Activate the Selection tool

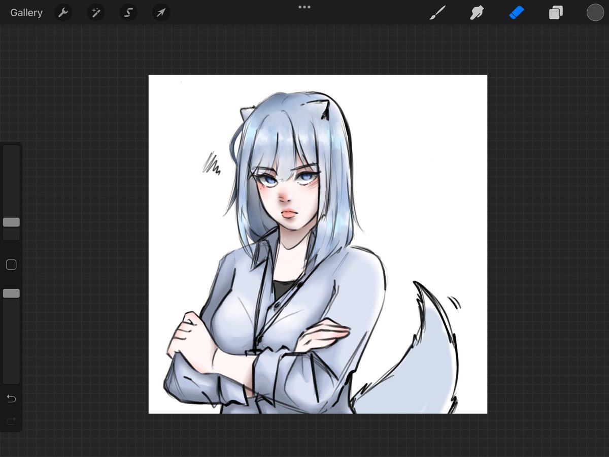[x=128, y=13]
